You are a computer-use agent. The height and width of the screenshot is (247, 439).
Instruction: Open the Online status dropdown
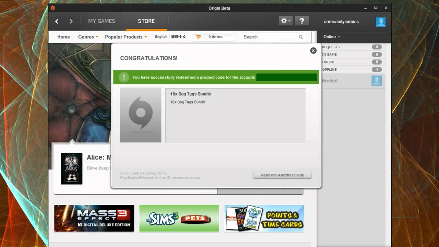[x=332, y=37]
